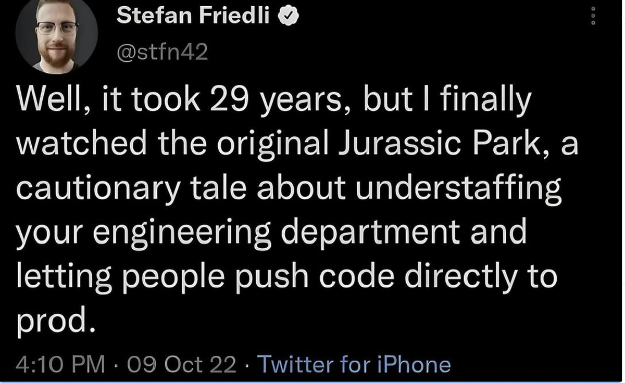Click the Stefan Friedli display name
Image resolution: width=625 pixels, height=383 pixels.
[193, 17]
